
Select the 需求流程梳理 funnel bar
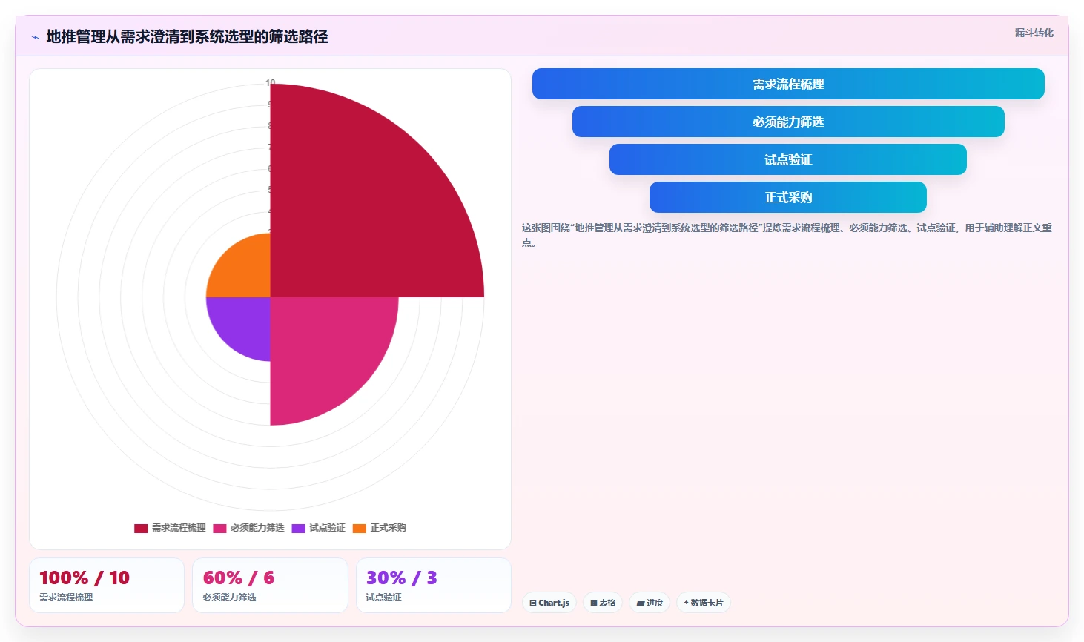(788, 84)
